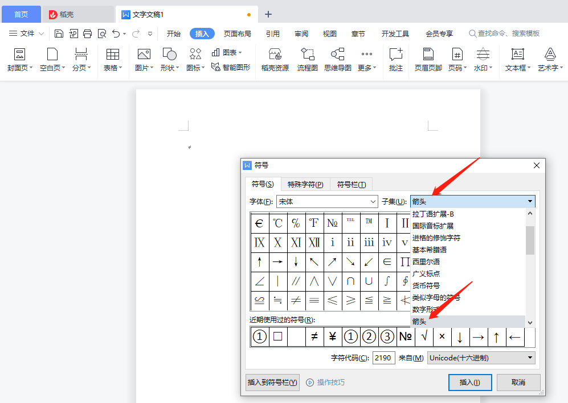This screenshot has width=568, height=403.
Task: Click the Page Break (分页) icon
Action: tap(81, 60)
